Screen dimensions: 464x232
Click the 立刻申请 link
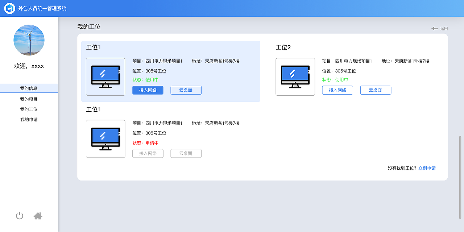427,168
